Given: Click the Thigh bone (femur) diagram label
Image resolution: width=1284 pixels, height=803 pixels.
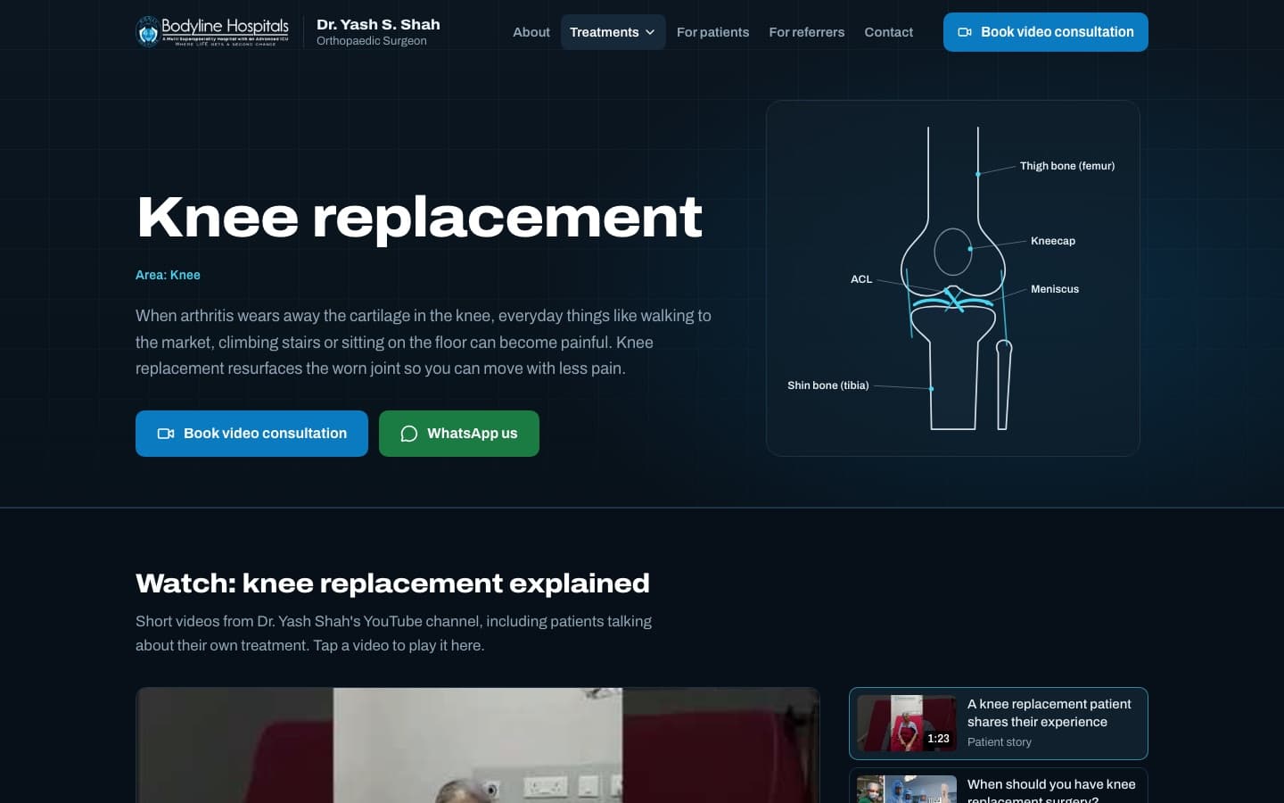Looking at the screenshot, I should coord(1067,166).
